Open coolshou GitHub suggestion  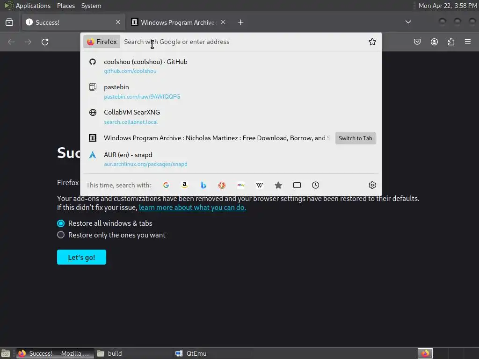[231, 66]
